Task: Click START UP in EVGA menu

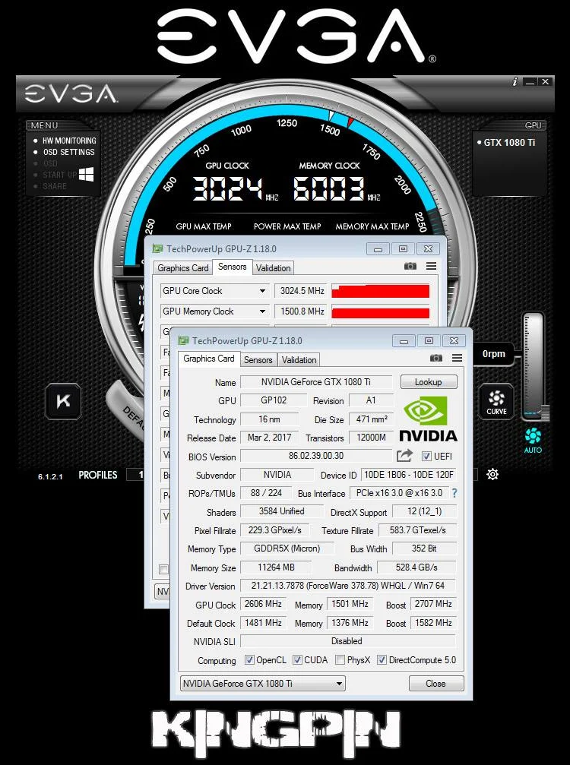Action: [59, 175]
